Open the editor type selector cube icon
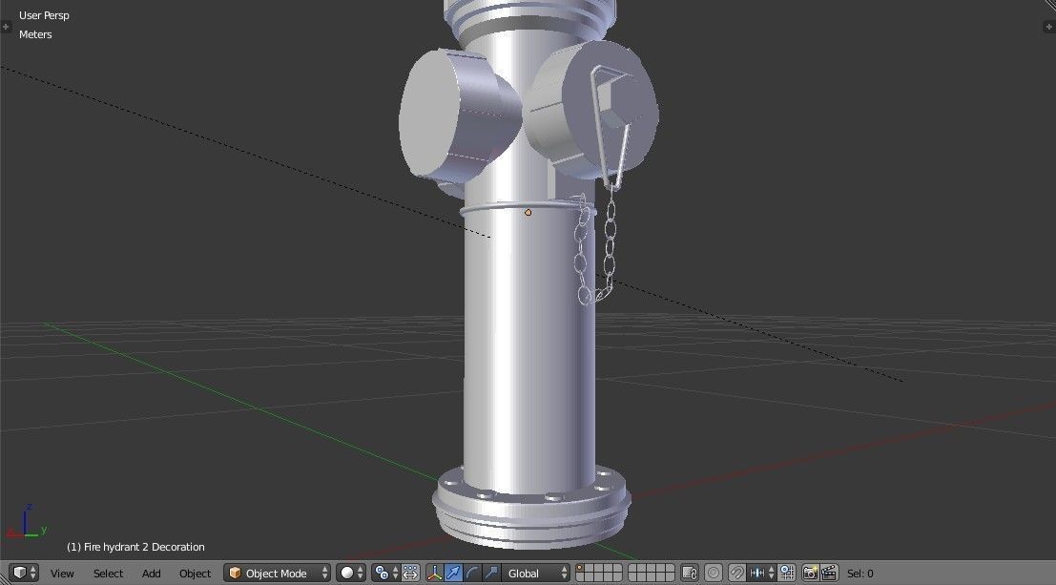This screenshot has height=585, width=1056. click(x=24, y=573)
